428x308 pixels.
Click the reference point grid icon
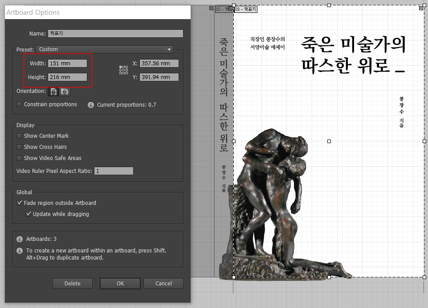123,70
